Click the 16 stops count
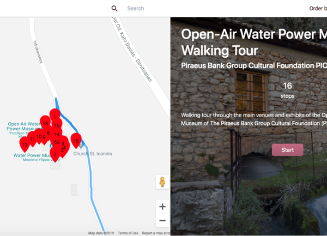 coord(287,90)
